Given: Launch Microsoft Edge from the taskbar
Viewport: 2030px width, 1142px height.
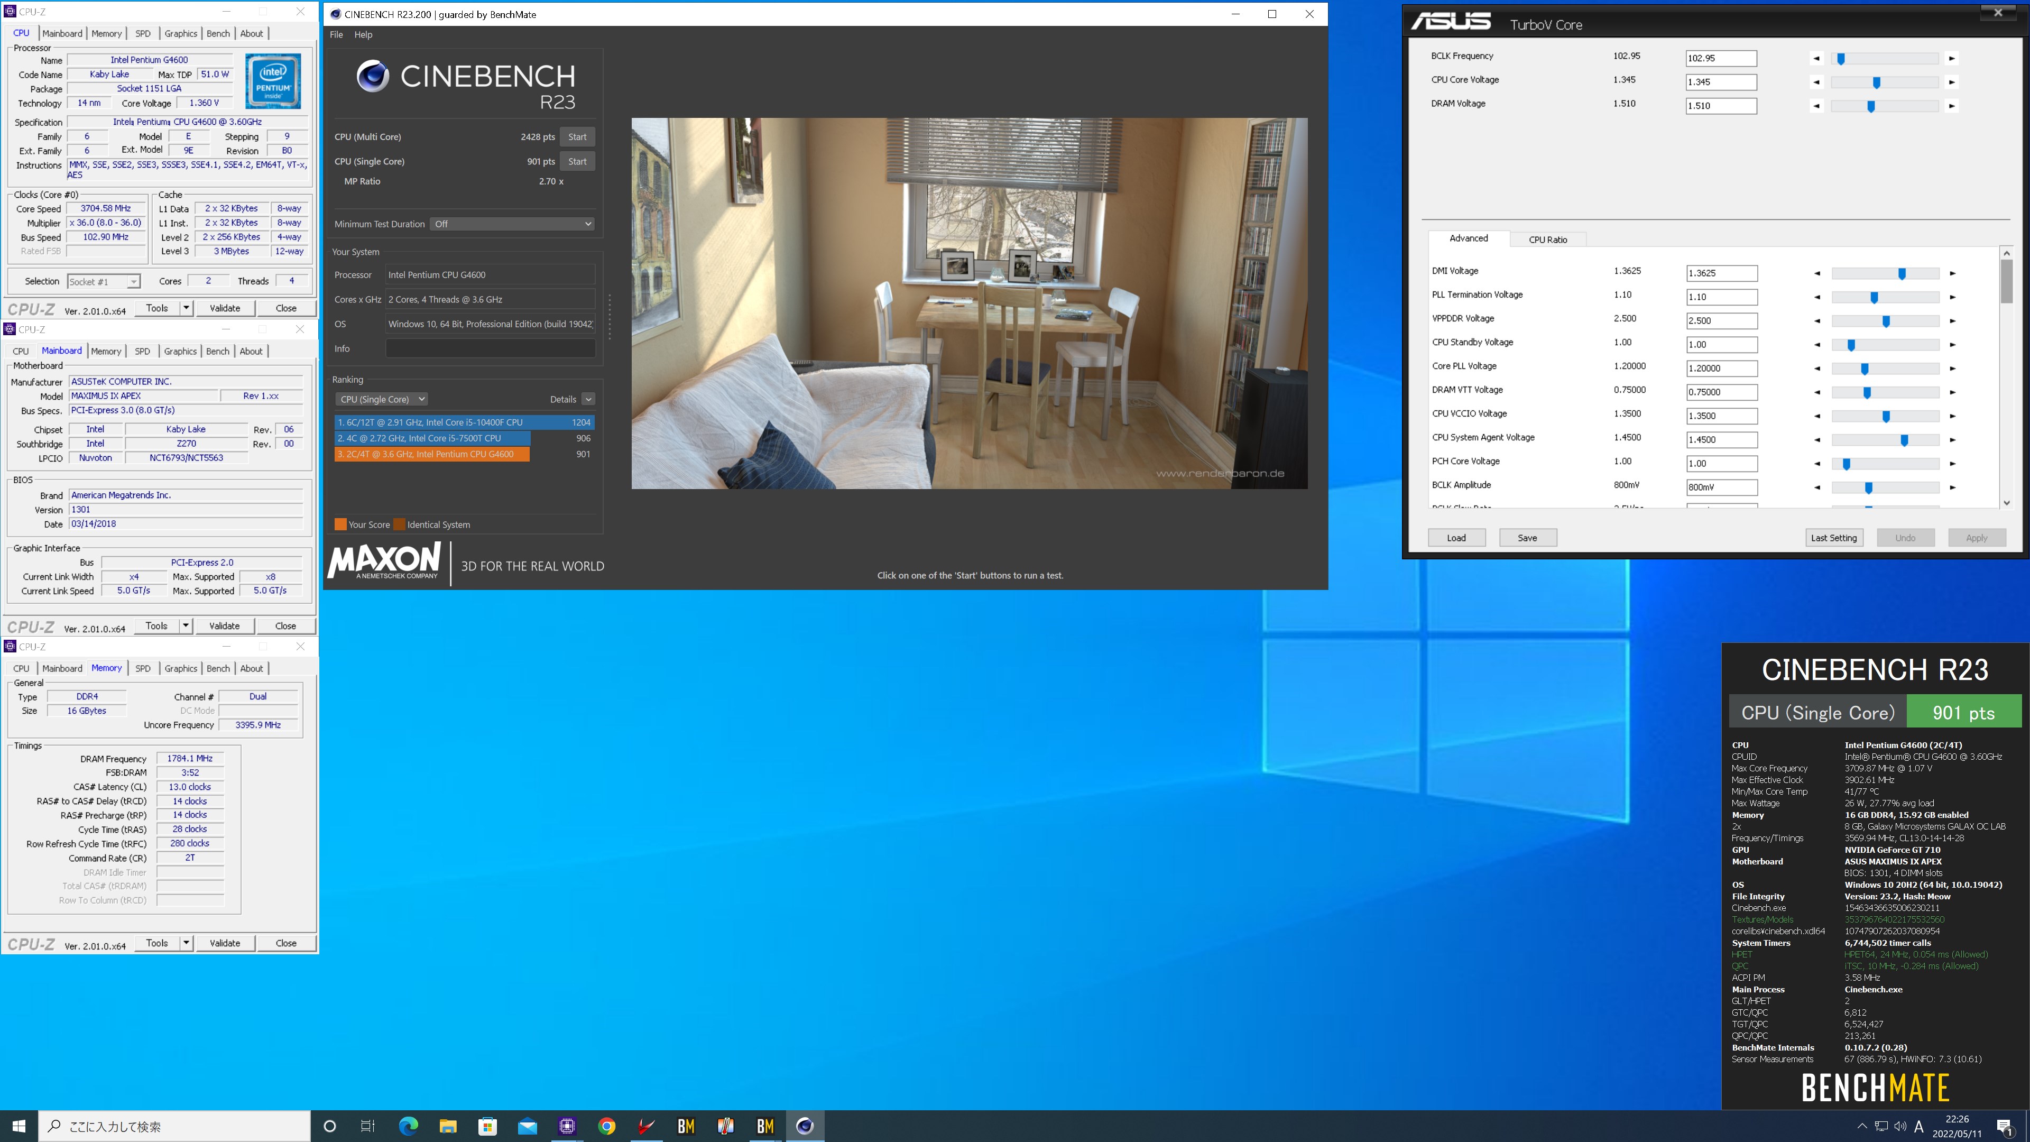Looking at the screenshot, I should click(408, 1126).
